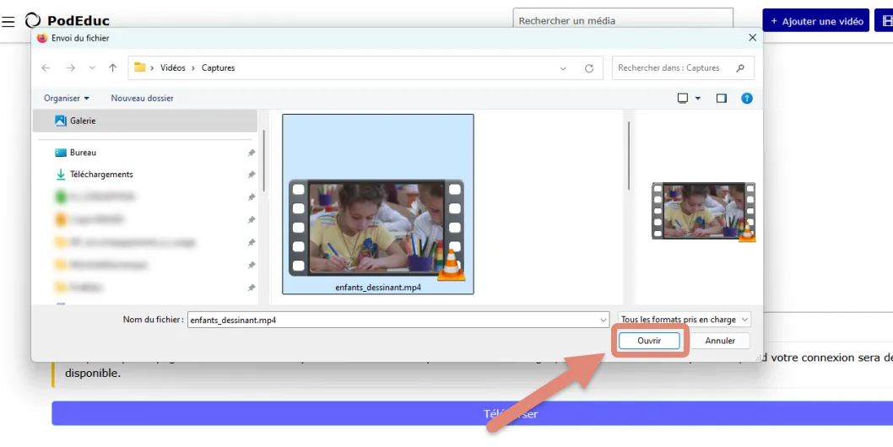Close the Envoi du fichier dialog
This screenshot has height=447, width=893.
[x=752, y=38]
